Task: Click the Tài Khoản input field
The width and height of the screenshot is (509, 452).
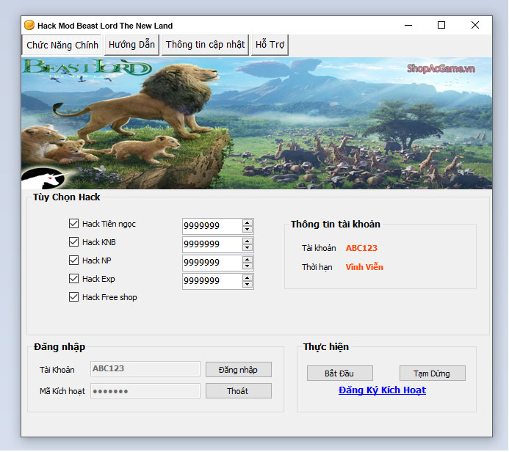Action: click(x=145, y=368)
